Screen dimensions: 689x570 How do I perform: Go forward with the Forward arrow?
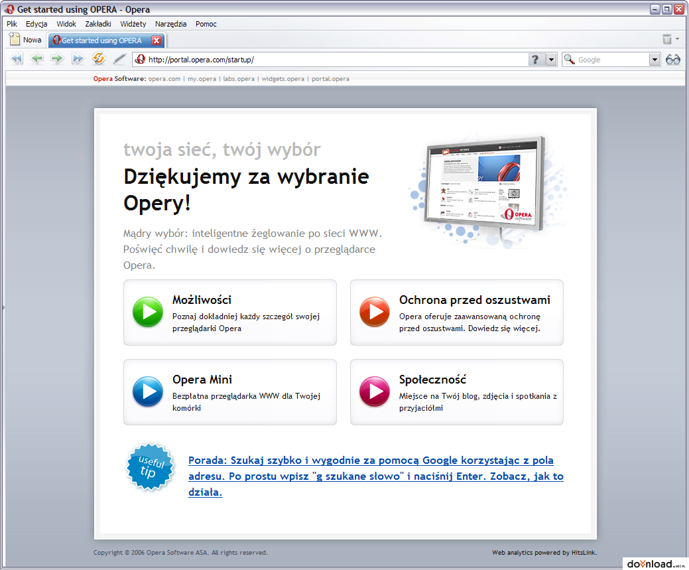[x=57, y=58]
